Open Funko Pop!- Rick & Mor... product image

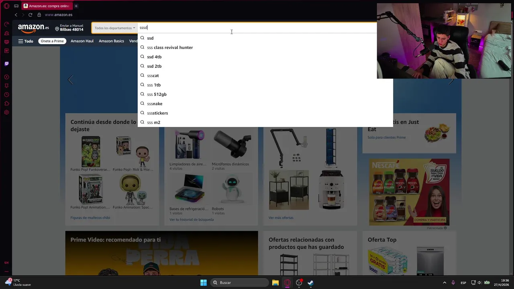(133, 151)
